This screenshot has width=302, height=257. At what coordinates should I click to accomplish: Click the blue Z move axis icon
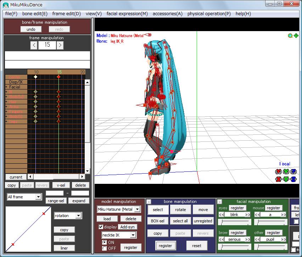[293, 179]
